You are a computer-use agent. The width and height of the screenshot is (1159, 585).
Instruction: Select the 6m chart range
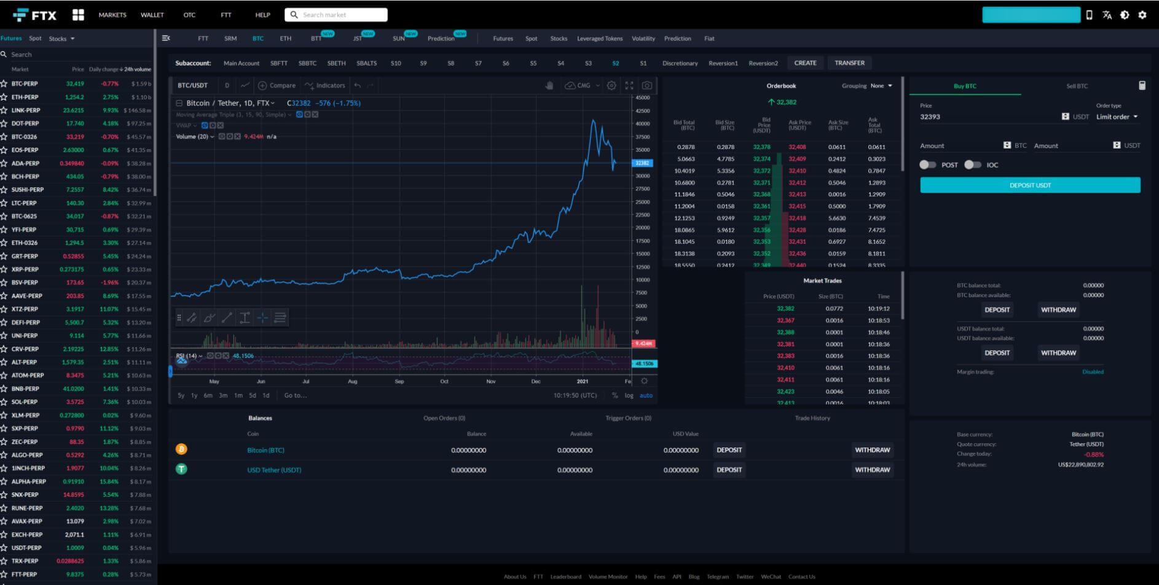pos(208,395)
